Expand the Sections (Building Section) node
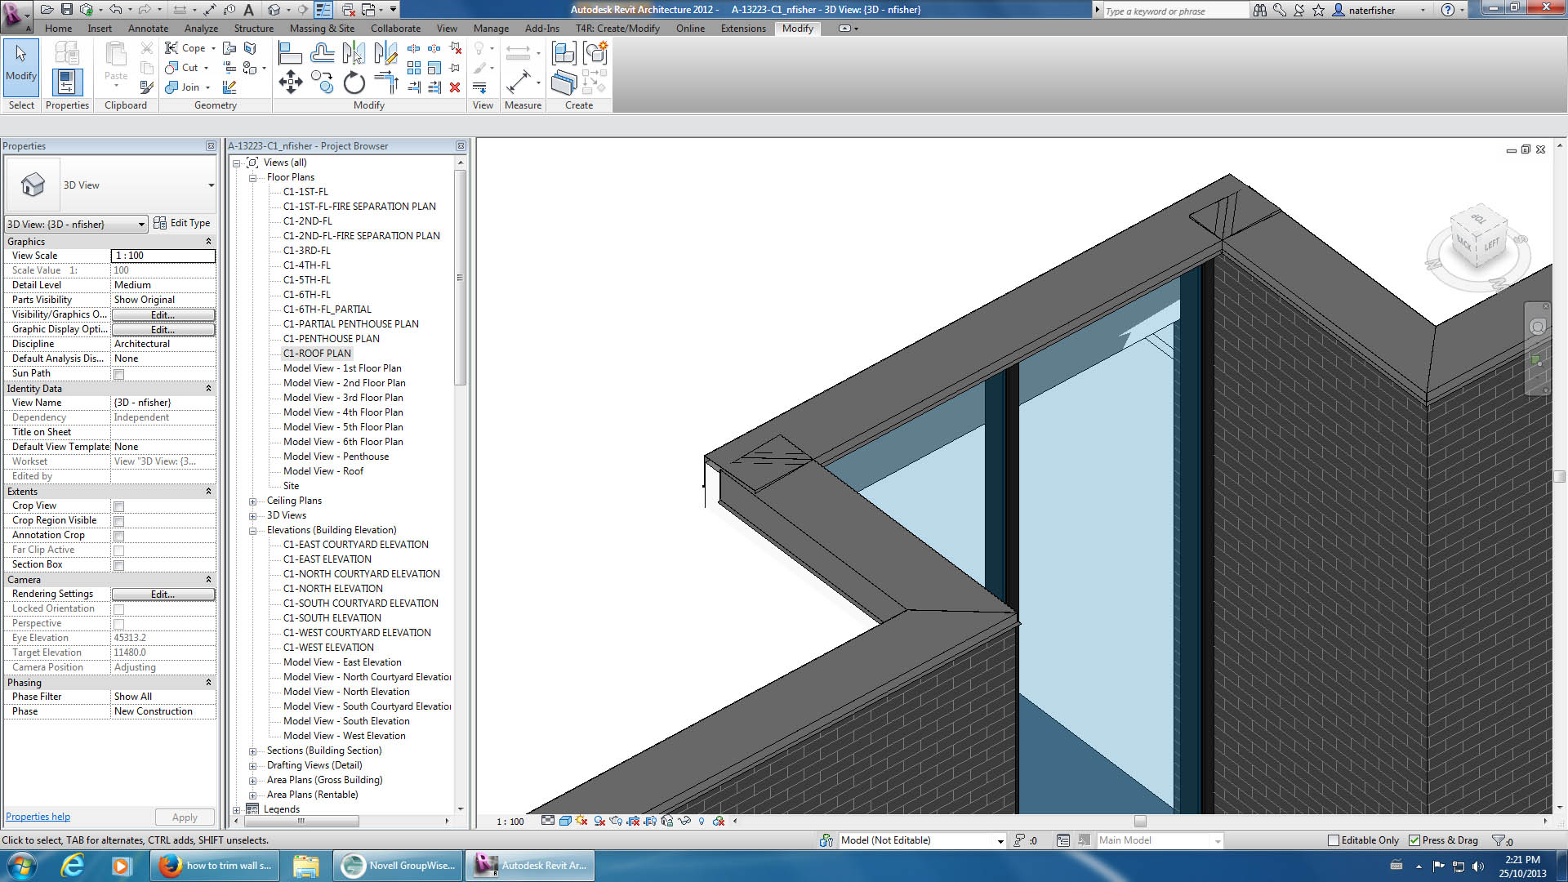Image resolution: width=1568 pixels, height=882 pixels. (x=252, y=751)
